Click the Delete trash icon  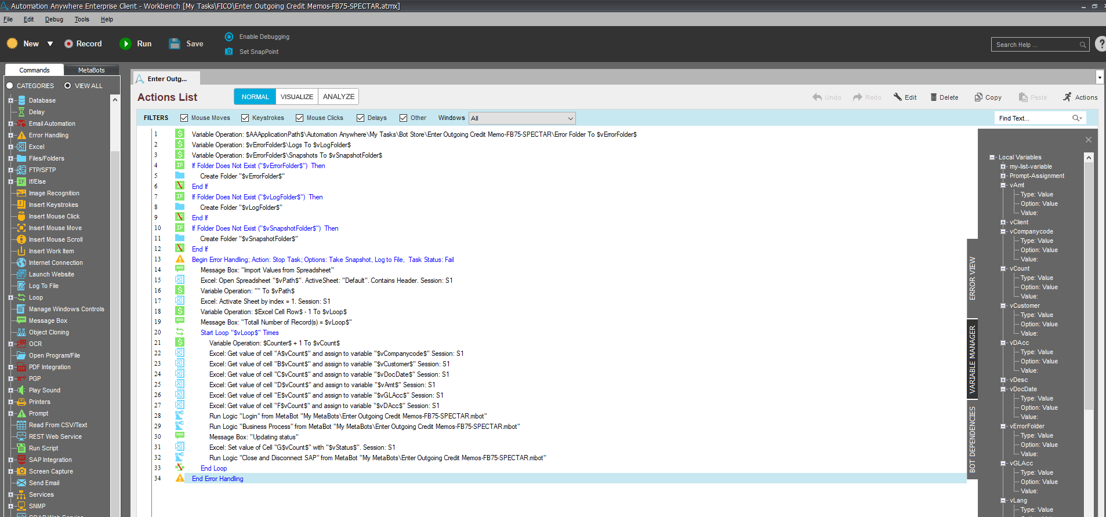[934, 97]
